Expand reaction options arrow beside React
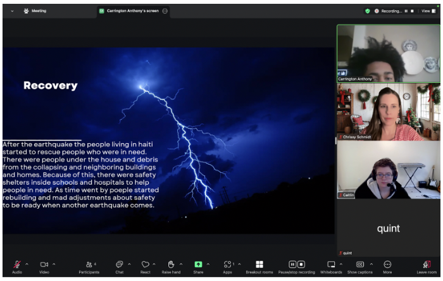The height and width of the screenshot is (281, 443). (x=154, y=265)
